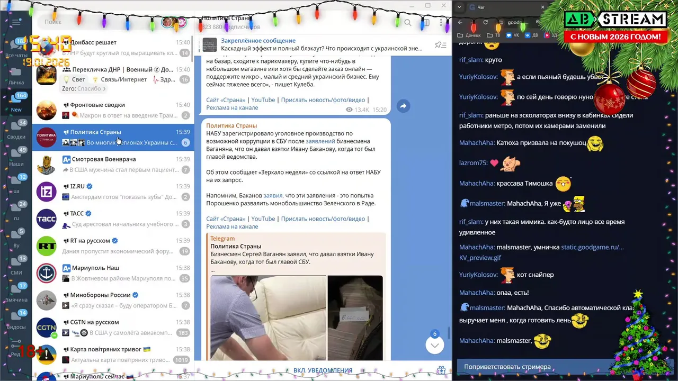Close the Чат browser tab

coord(543,7)
